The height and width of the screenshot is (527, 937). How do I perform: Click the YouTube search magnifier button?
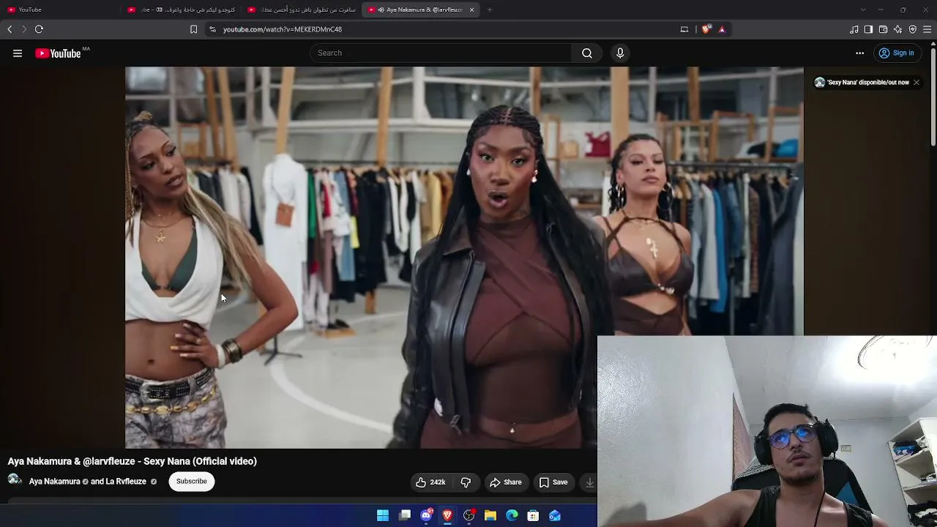pyautogui.click(x=587, y=53)
